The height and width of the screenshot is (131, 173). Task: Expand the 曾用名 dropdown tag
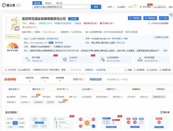[32, 23]
